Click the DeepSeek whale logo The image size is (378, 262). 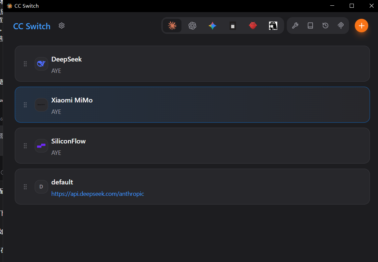click(x=41, y=64)
